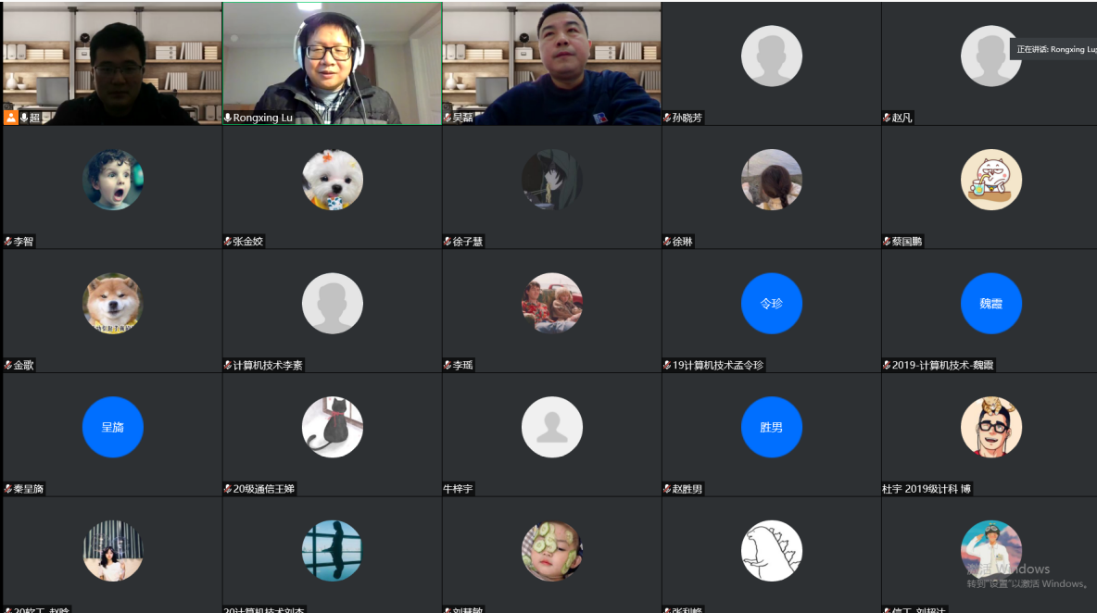Click the muted mic icon beside 金歌
1097x613 pixels.
(x=8, y=366)
